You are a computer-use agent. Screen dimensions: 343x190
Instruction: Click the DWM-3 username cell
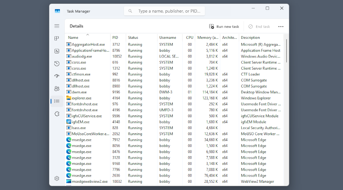[x=166, y=92]
